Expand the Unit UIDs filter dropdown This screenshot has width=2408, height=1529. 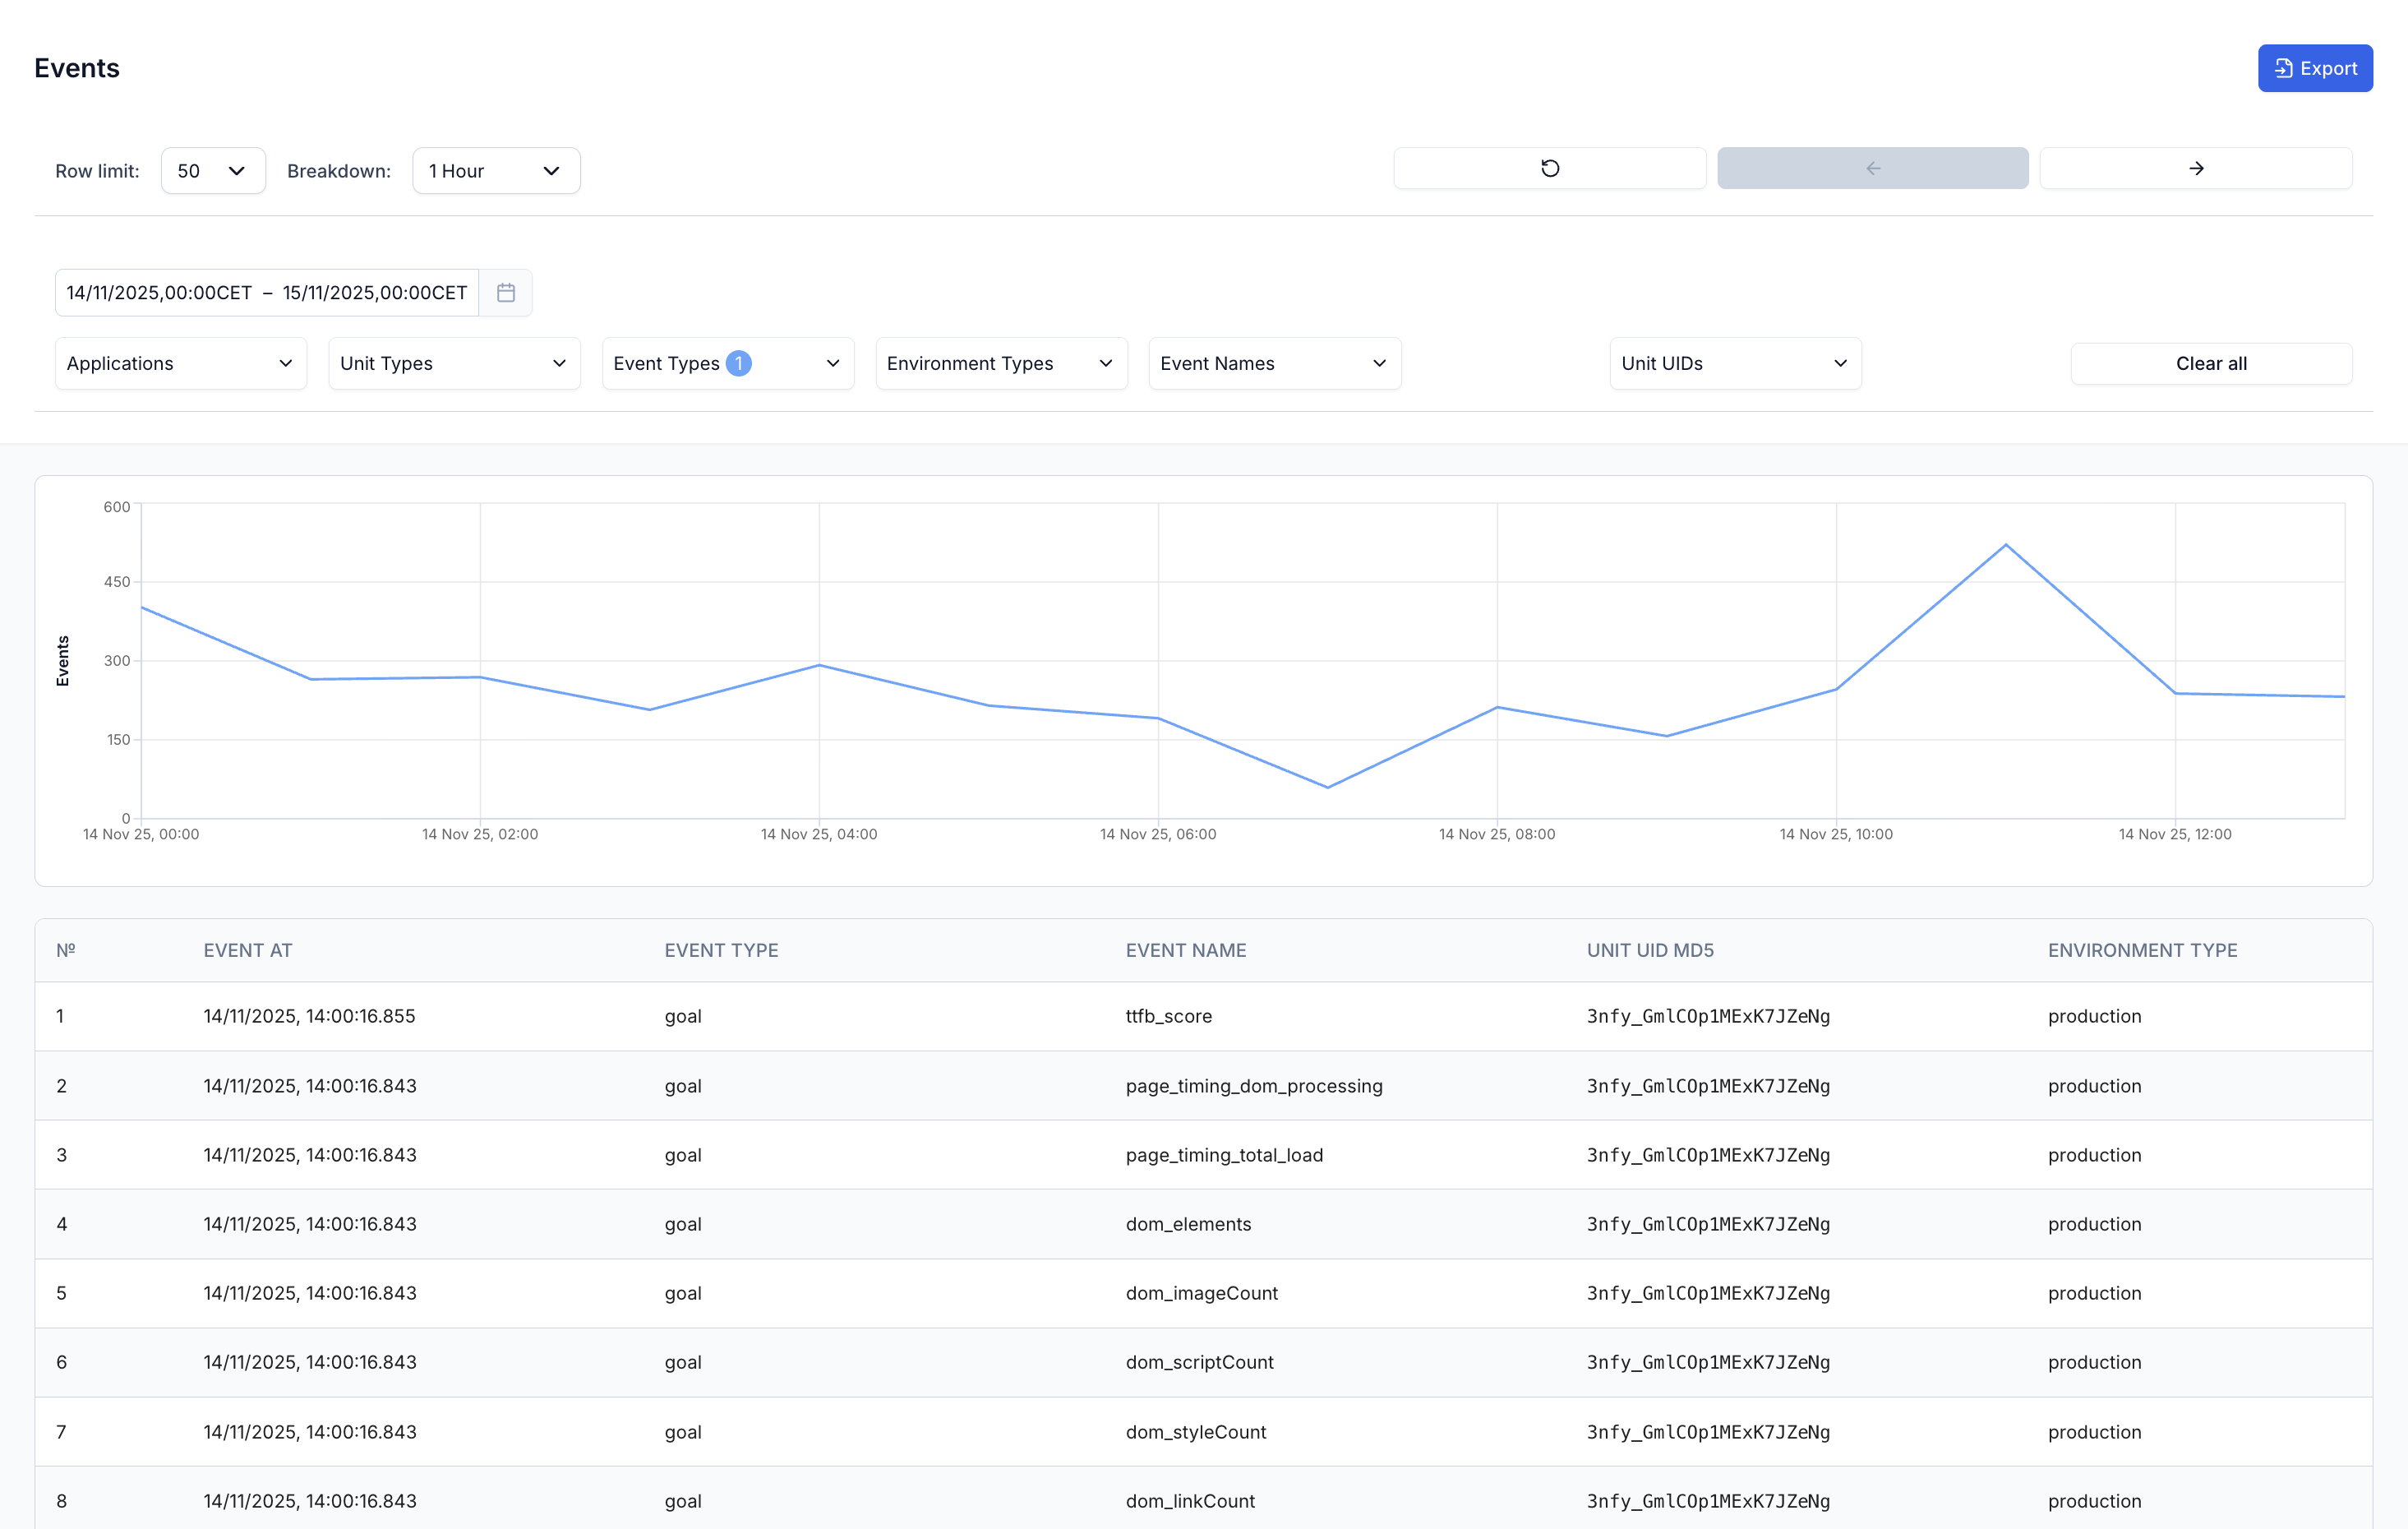pyautogui.click(x=1735, y=364)
